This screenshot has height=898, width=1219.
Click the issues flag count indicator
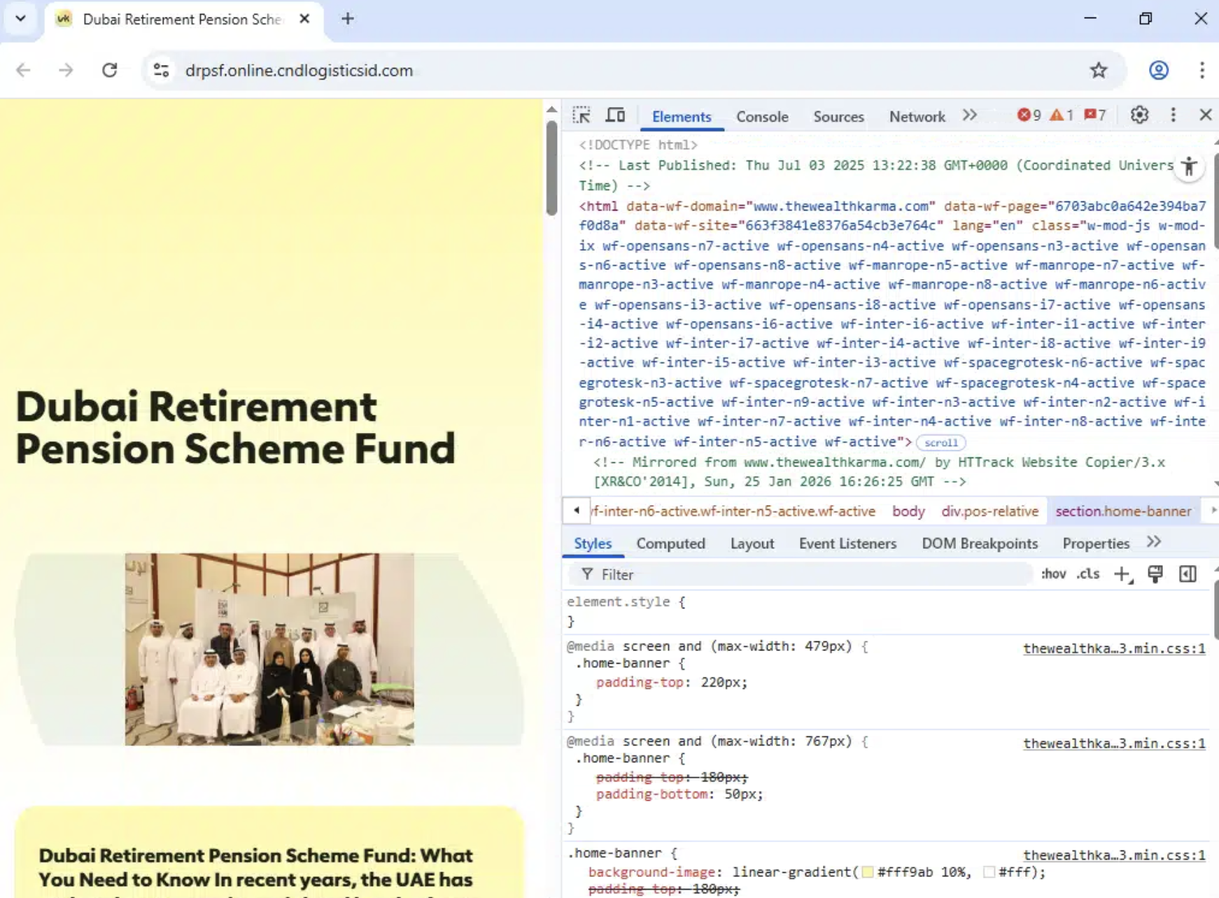1095,115
